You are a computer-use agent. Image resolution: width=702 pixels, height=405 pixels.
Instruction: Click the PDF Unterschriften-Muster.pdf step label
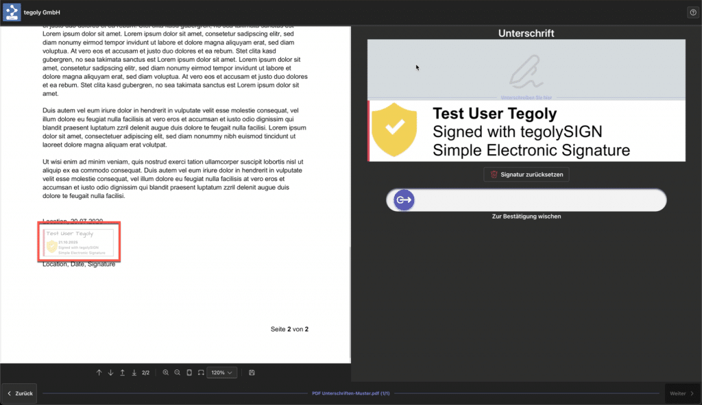coord(350,393)
